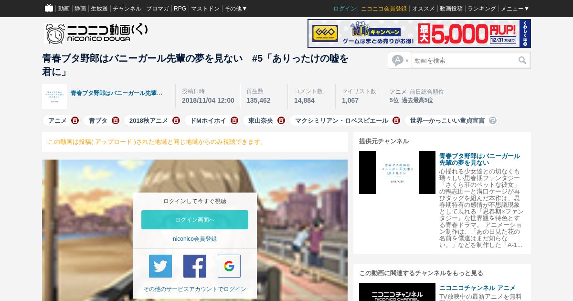Viewport: 573px width, 301px height.
Task: Open dictionary icon next to マクシミリアン・ロベスピエール tag
Action: [x=396, y=120]
